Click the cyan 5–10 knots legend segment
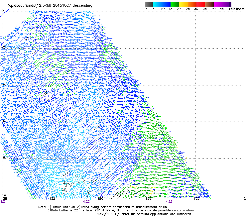This screenshot has width=246, height=216. [158, 4]
